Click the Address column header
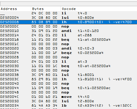 coord(16,9)
